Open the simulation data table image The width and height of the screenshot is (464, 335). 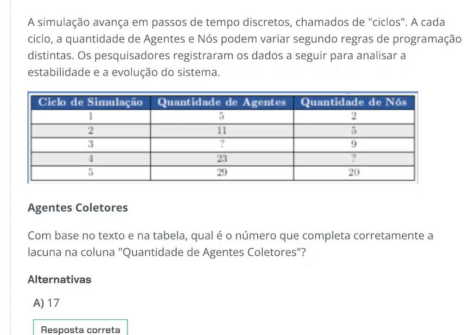click(x=222, y=138)
